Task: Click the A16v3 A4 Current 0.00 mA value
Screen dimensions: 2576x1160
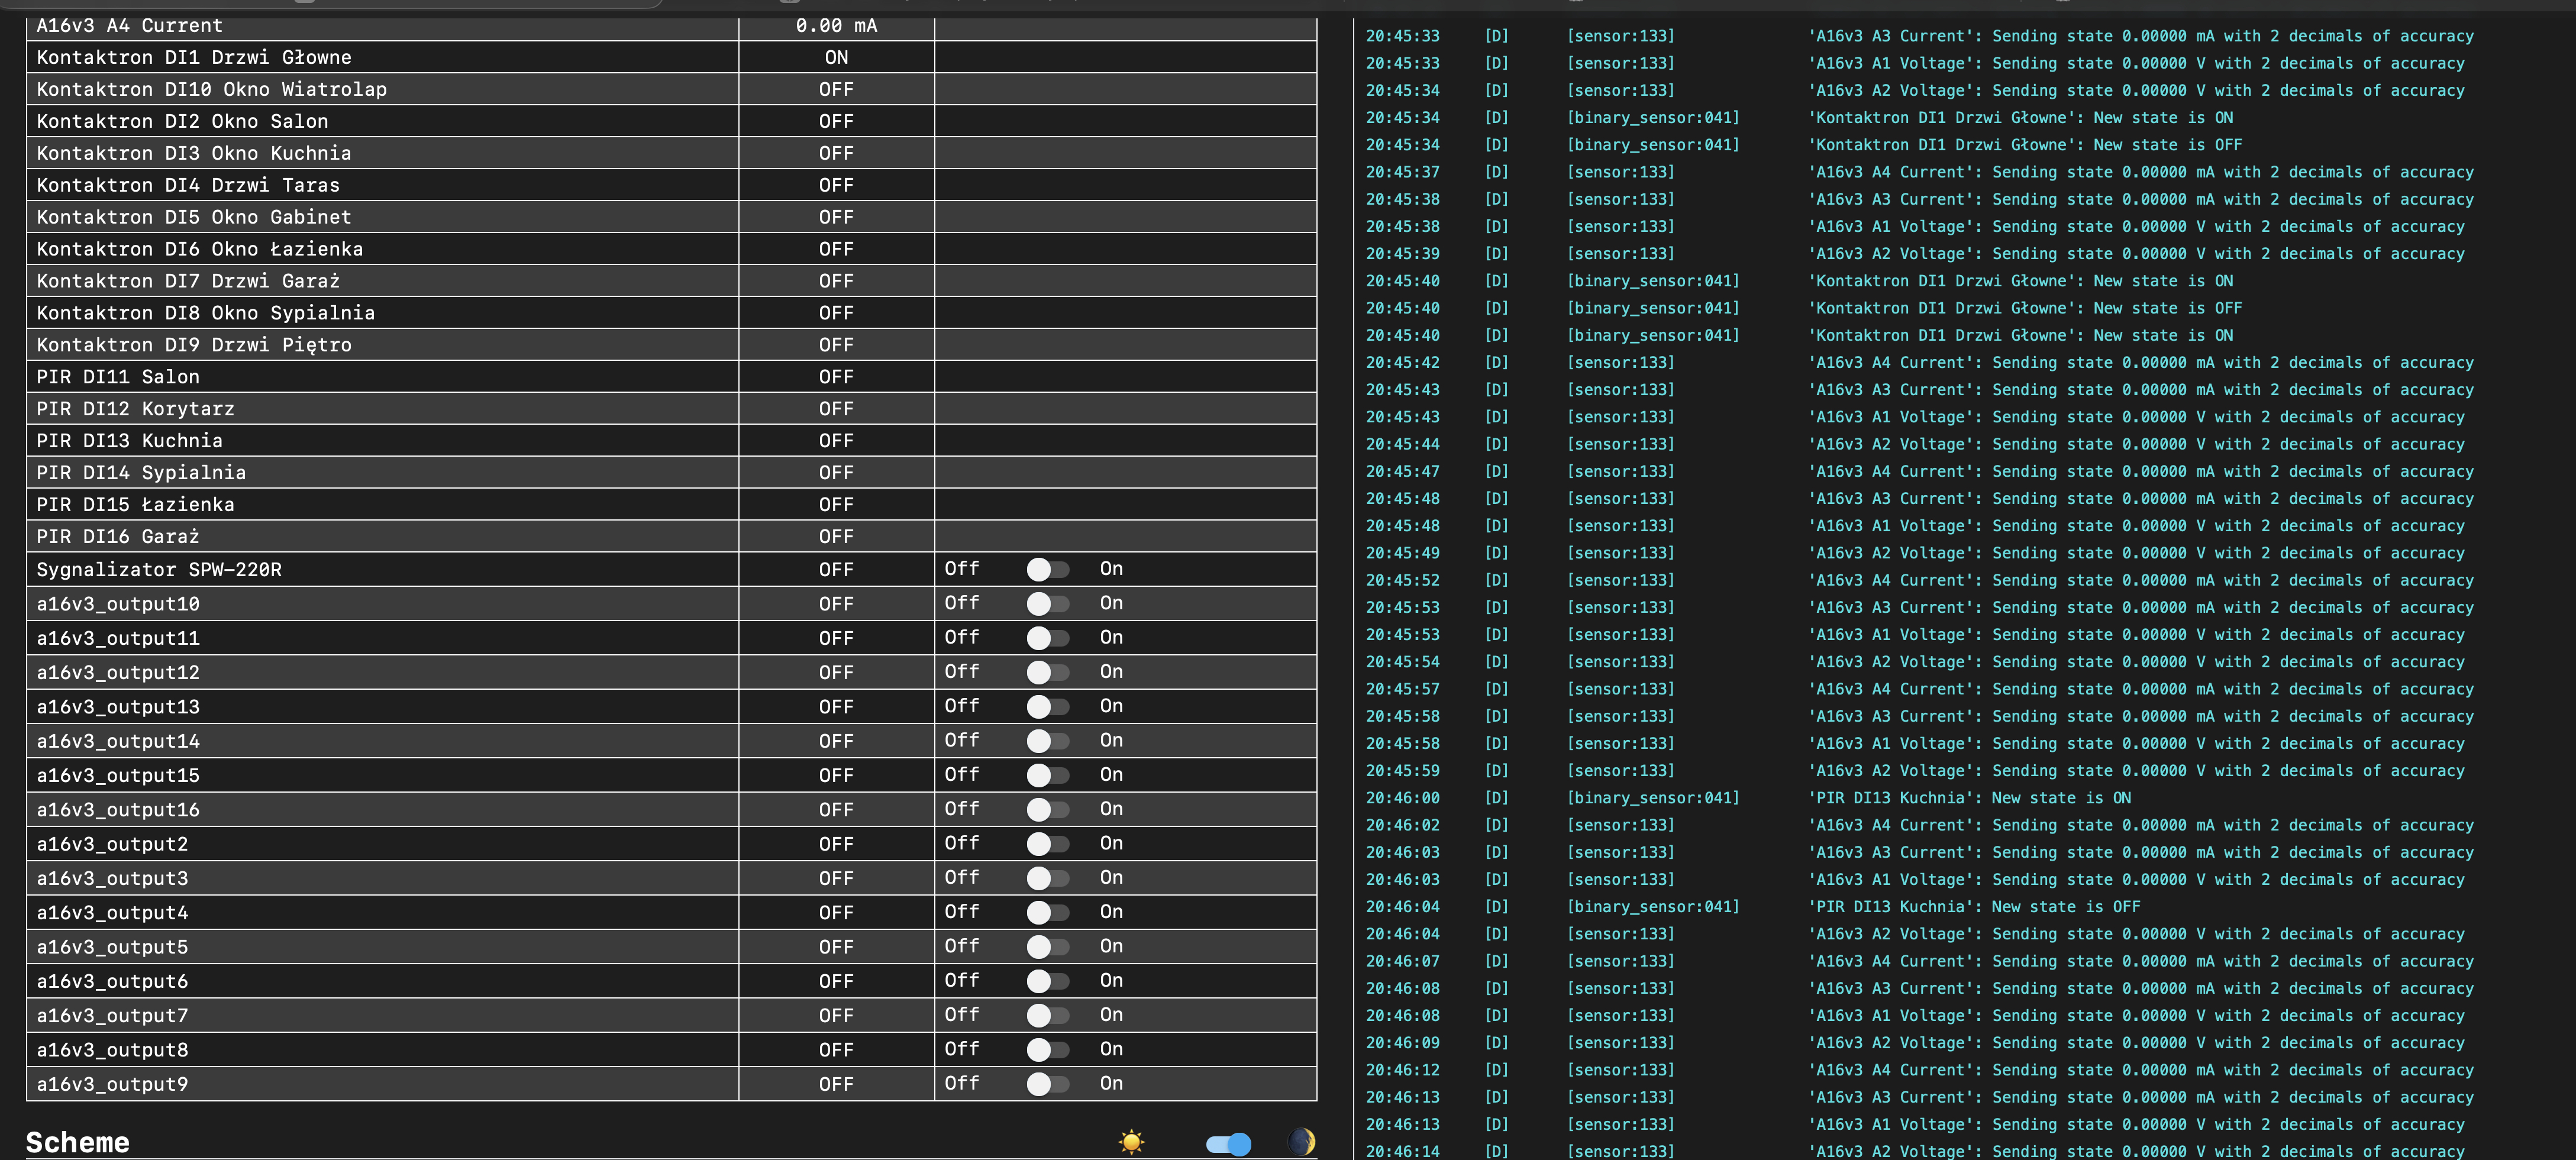Action: click(x=836, y=26)
